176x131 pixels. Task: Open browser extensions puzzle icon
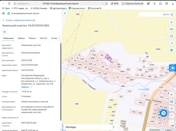pyautogui.click(x=161, y=3)
